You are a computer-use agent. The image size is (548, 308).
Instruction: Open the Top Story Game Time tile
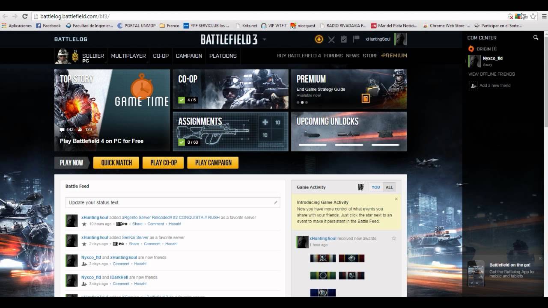click(x=112, y=110)
